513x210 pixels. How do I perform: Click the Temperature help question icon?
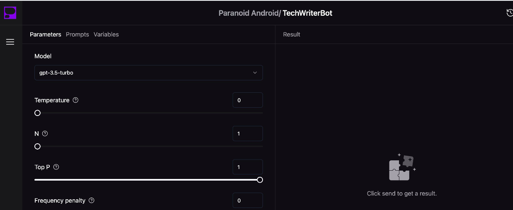click(75, 100)
